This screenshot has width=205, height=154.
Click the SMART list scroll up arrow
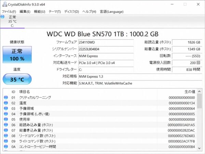coord(199,91)
